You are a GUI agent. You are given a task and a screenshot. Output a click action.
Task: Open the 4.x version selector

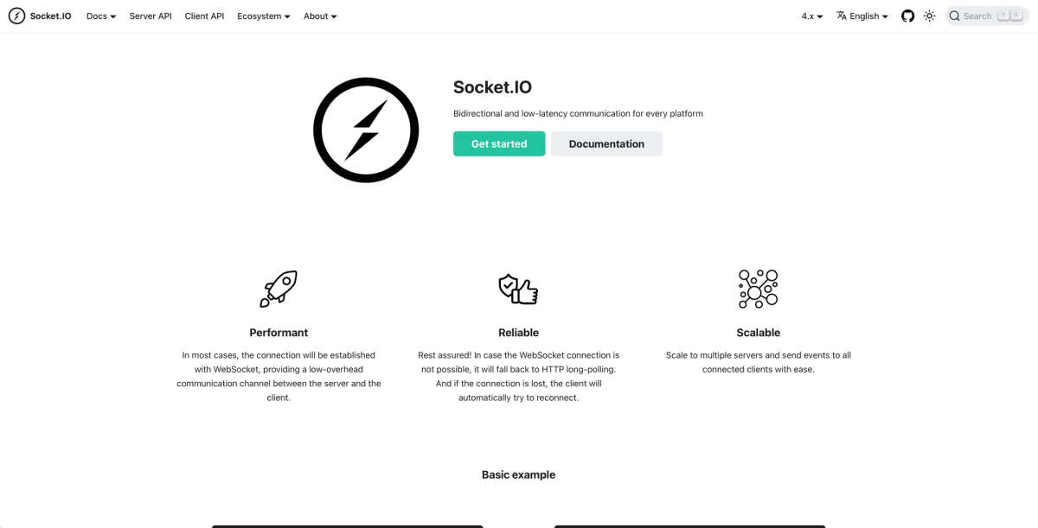(812, 16)
